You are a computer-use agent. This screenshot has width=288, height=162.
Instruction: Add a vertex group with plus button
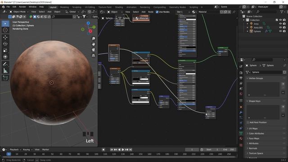[283, 84]
